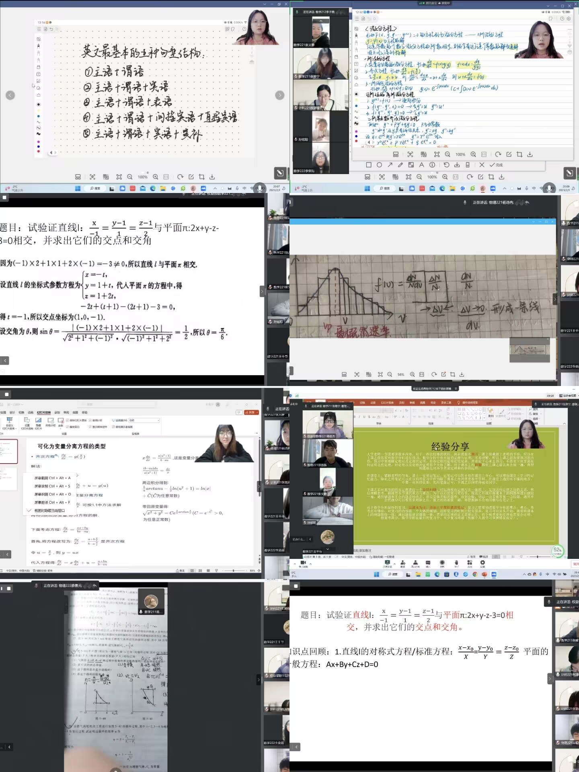This screenshot has width=579, height=772.
Task: Choose 屏幕识图 Ctrl+Alt+O from the popup menu
Action: pos(52,494)
